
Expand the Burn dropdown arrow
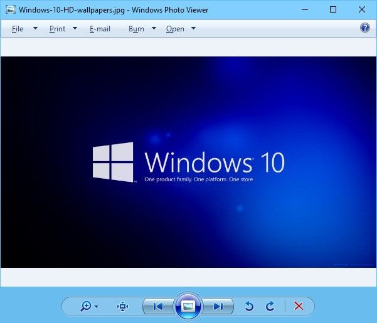tap(154, 28)
